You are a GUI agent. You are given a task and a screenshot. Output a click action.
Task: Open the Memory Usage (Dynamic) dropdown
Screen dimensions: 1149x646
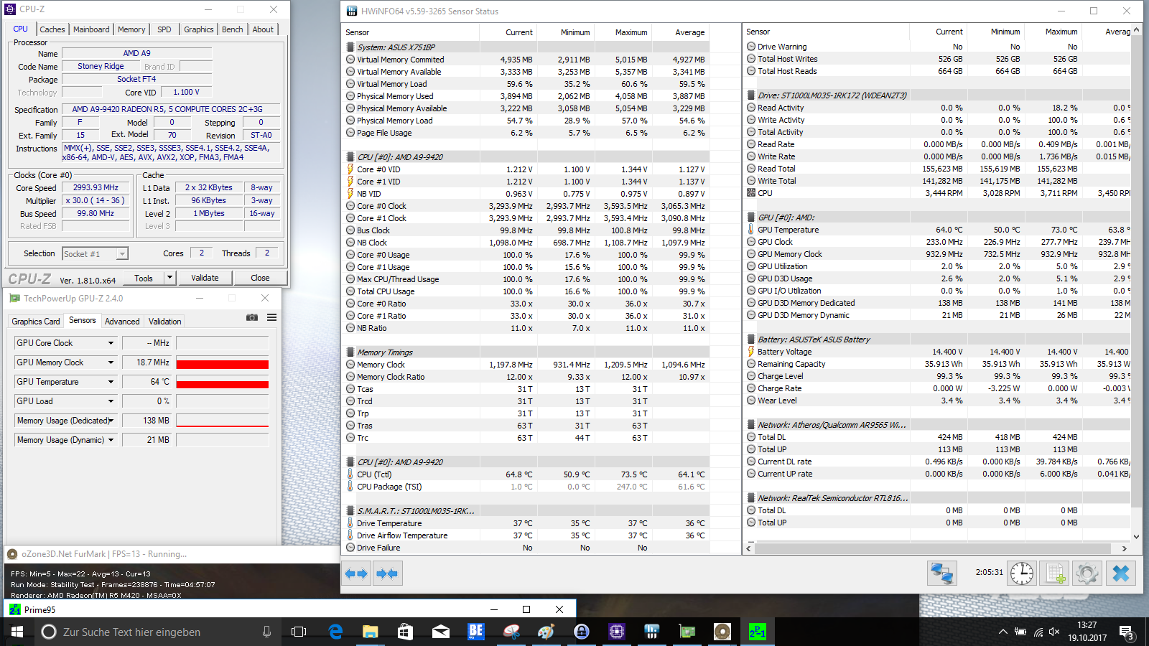(x=111, y=440)
